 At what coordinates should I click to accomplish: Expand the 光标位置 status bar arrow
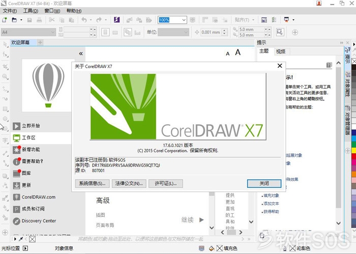tap(25, 248)
